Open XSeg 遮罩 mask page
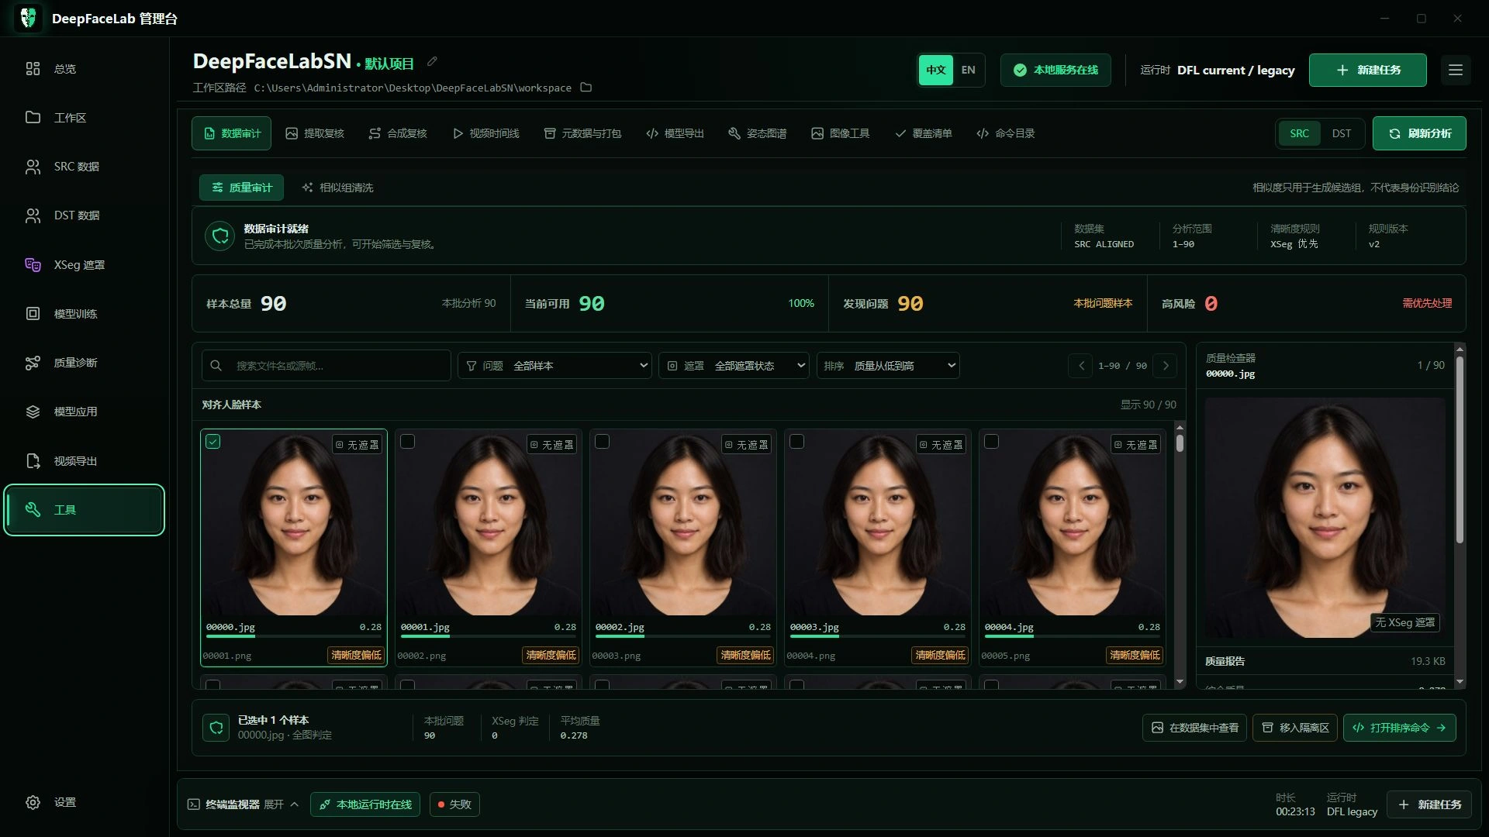Screen dimensions: 1489x837 pyautogui.click(x=84, y=265)
